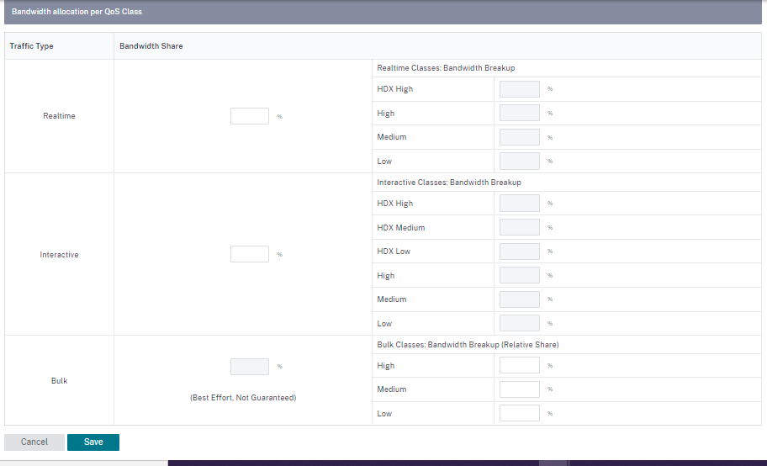Click the Interactive traffic type label

click(59, 255)
